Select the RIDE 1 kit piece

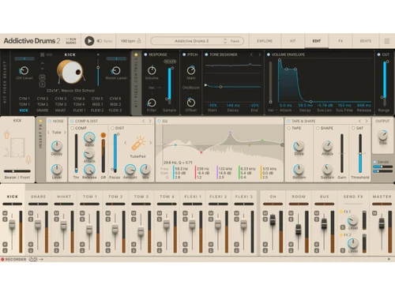click(x=97, y=104)
